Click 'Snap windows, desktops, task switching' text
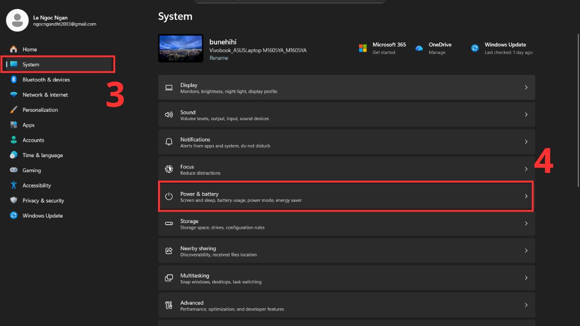 coord(221,282)
